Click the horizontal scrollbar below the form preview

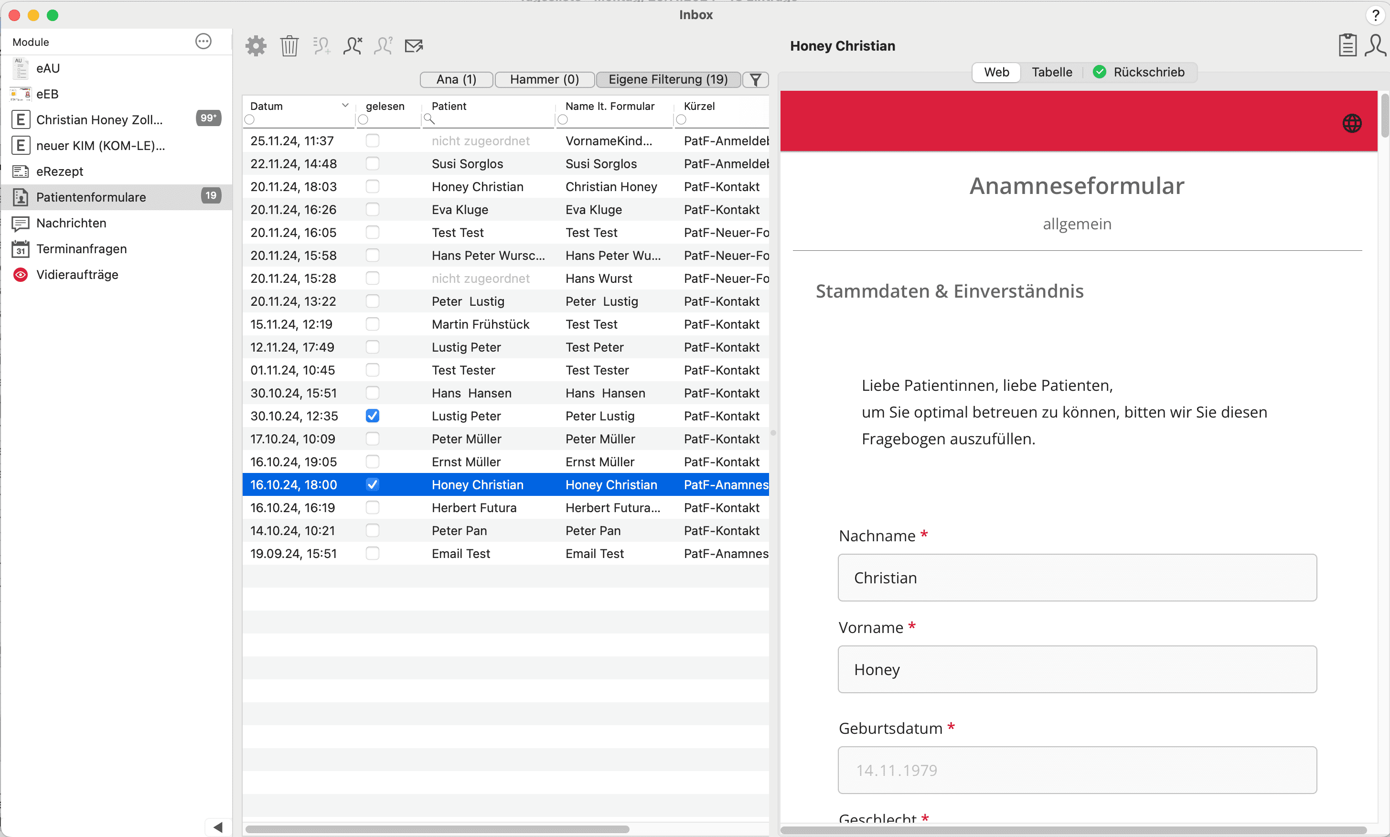pyautogui.click(x=1074, y=830)
